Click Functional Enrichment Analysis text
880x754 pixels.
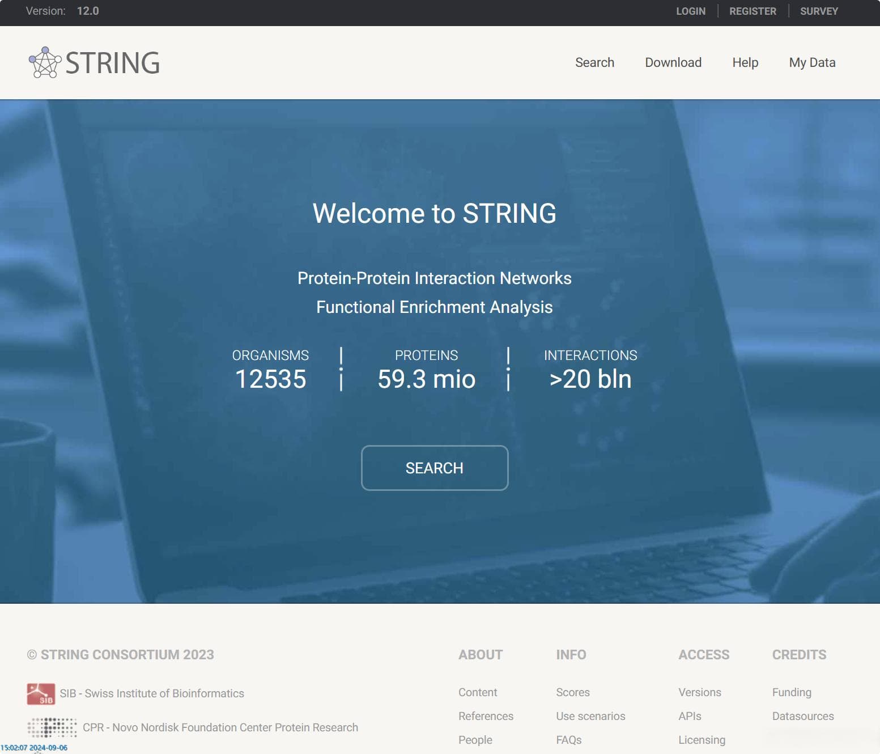[435, 307]
